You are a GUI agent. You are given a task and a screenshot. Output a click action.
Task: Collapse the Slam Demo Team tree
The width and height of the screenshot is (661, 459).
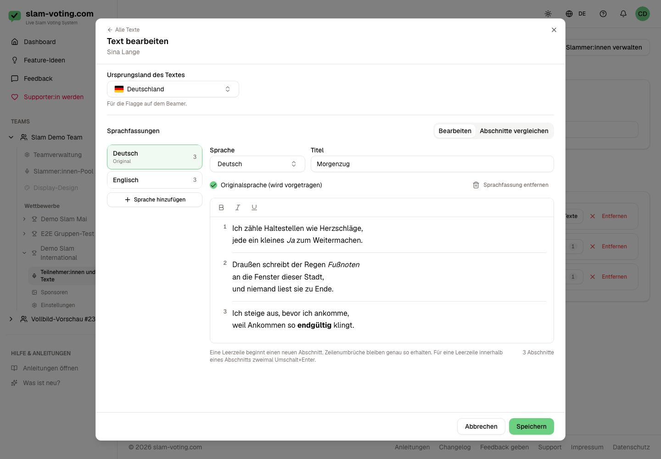pyautogui.click(x=11, y=137)
